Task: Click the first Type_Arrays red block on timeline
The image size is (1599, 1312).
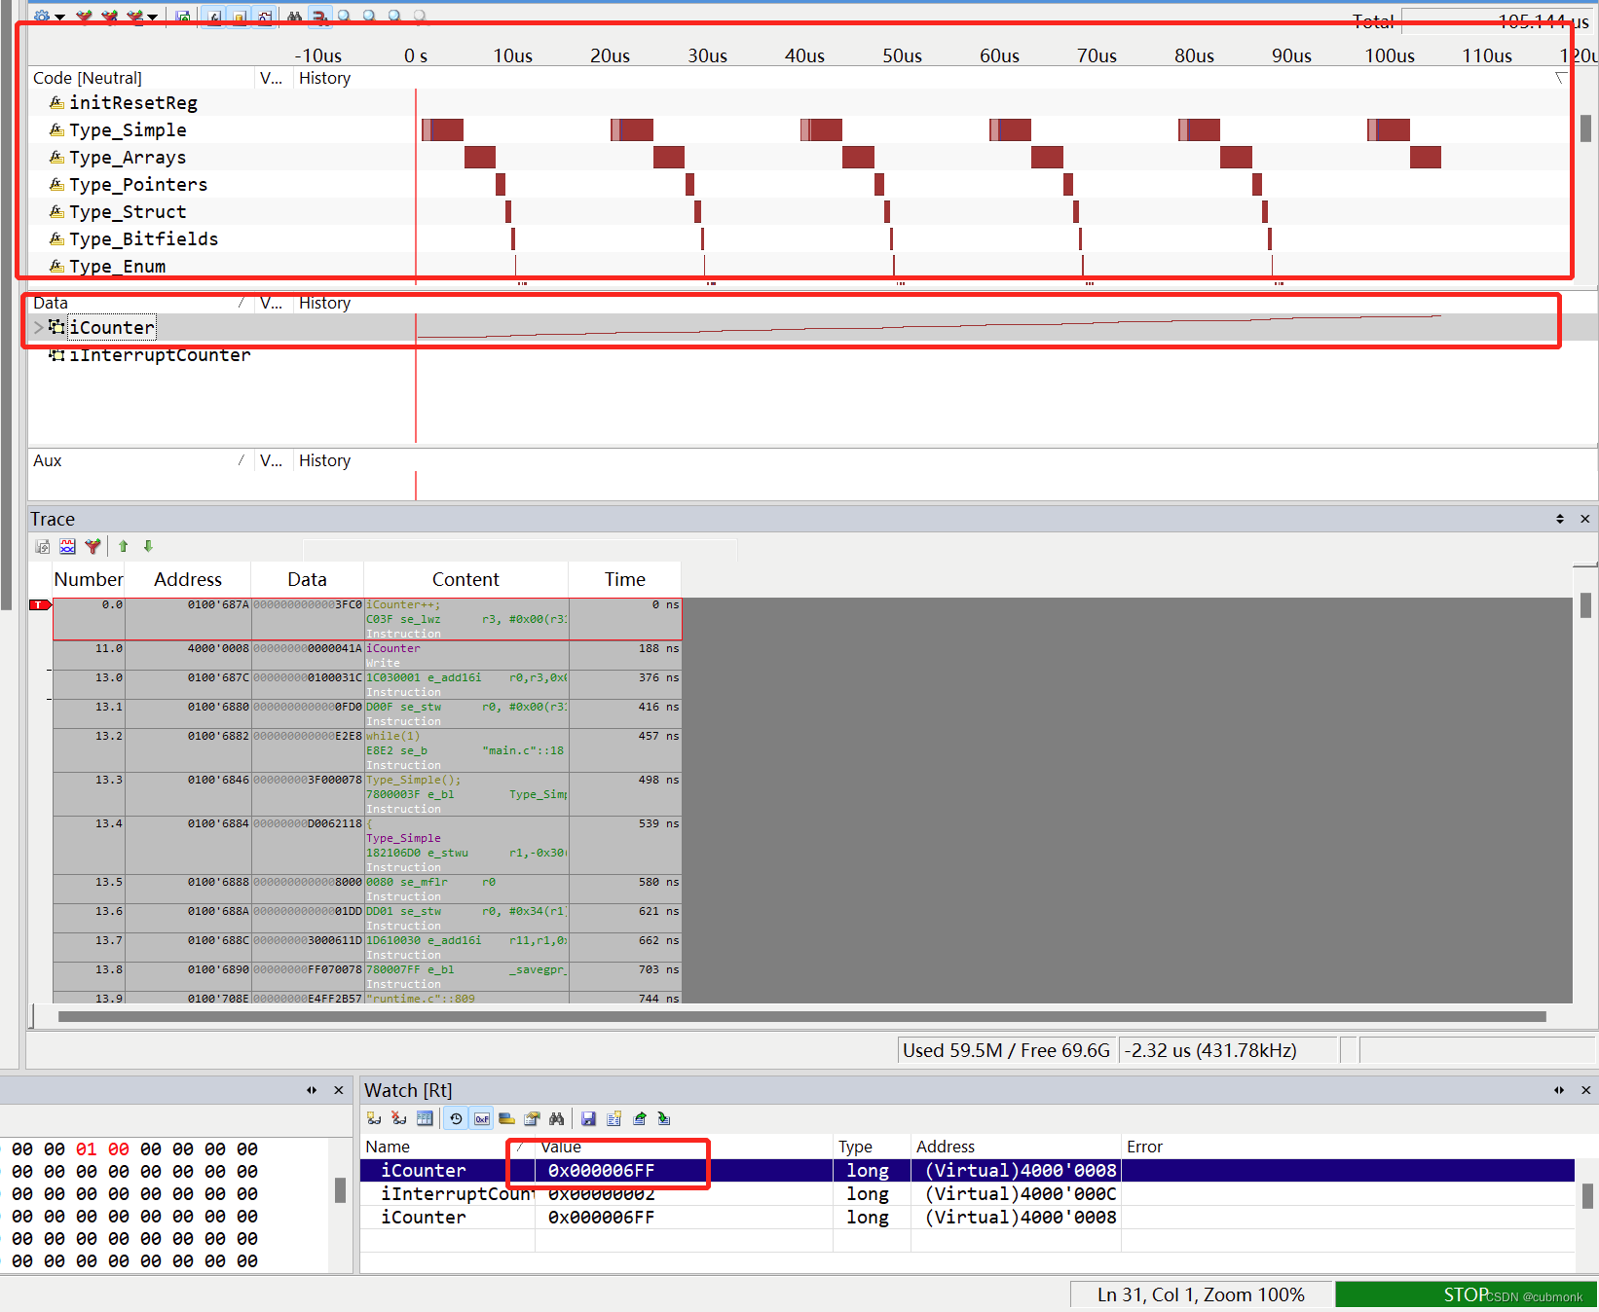Action: click(480, 157)
